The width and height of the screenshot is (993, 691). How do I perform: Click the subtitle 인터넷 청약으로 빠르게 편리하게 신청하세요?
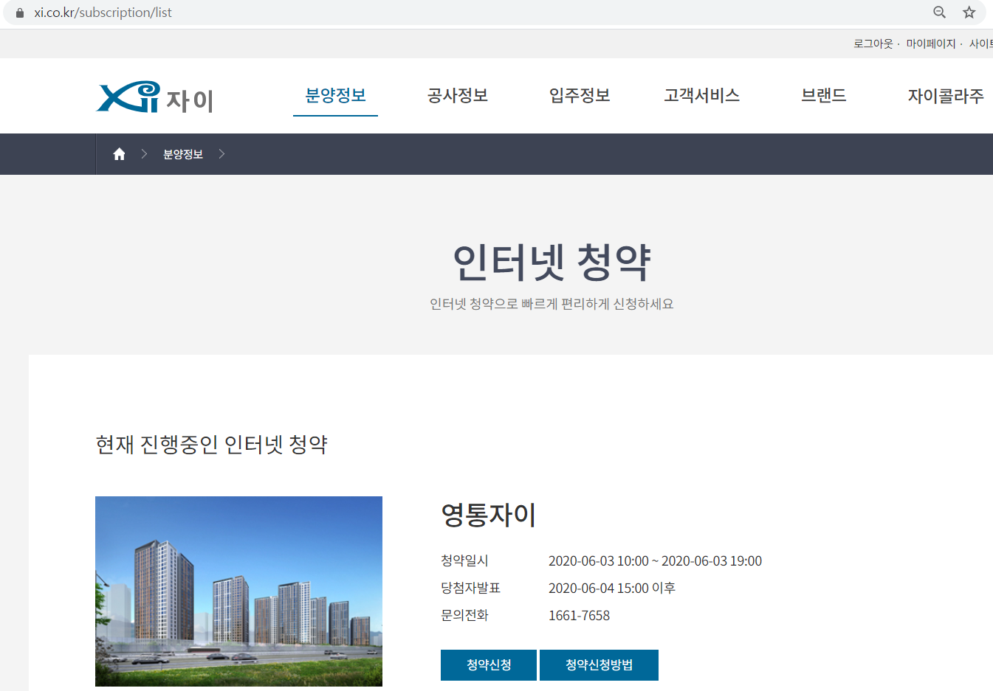[x=552, y=304]
